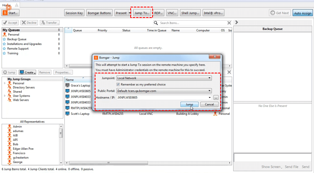Open the Hostname / IP dropdown arrow
314x173 pixels.
(209, 98)
